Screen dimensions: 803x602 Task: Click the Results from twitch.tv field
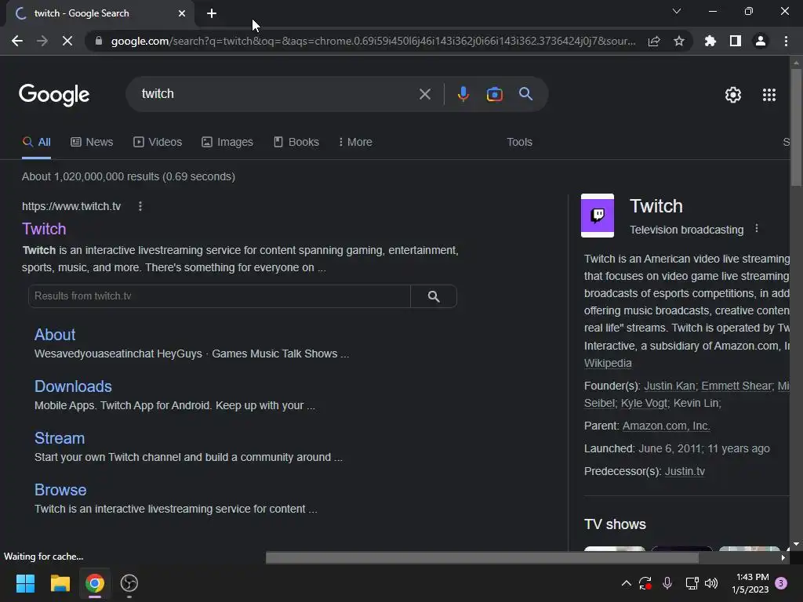(x=220, y=296)
